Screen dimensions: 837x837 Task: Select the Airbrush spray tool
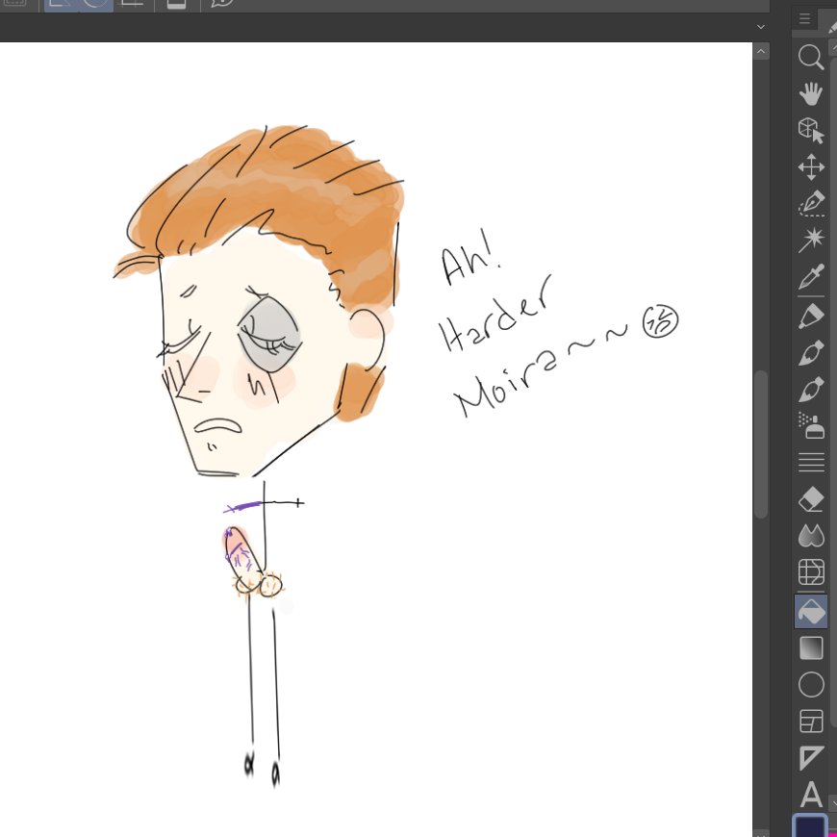811,425
